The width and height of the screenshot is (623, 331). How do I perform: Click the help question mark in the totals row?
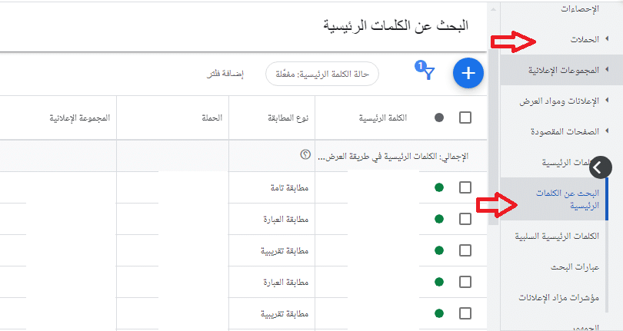[305, 155]
